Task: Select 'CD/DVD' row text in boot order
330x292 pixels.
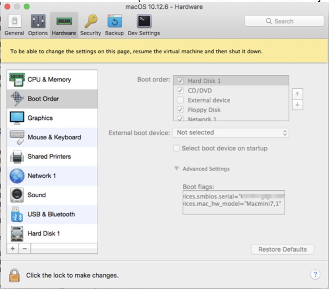Action: point(200,90)
